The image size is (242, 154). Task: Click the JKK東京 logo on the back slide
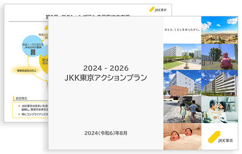(158, 10)
